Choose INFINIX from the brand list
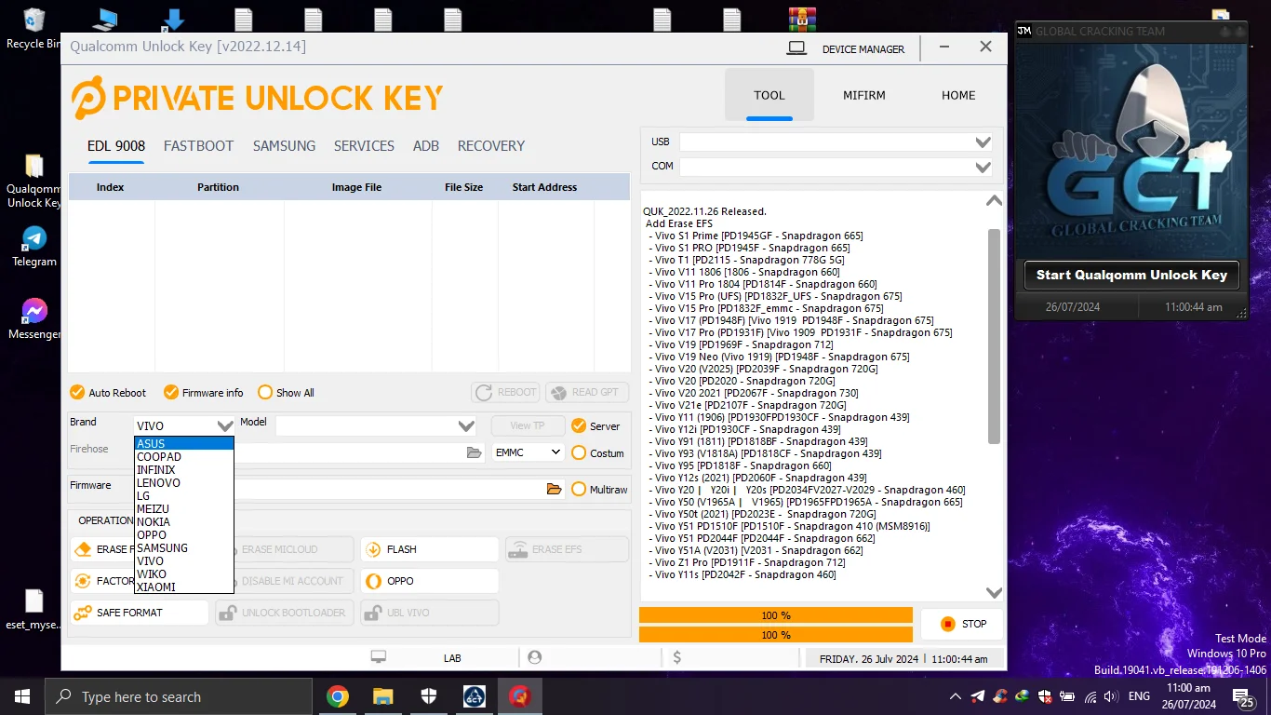Viewport: 1271px width, 715px height. click(x=183, y=470)
